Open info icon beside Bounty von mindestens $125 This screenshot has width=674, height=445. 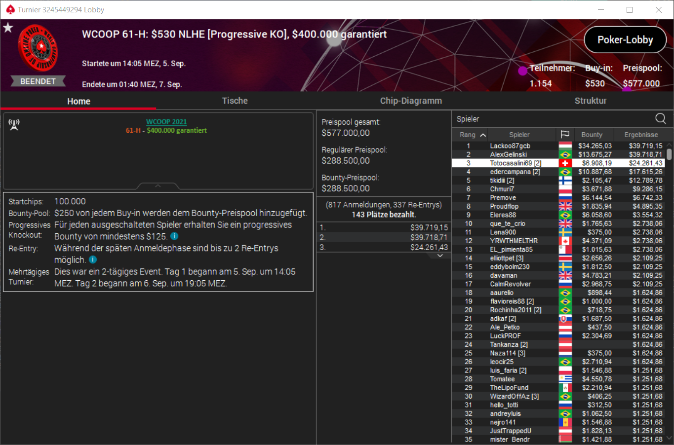(174, 236)
